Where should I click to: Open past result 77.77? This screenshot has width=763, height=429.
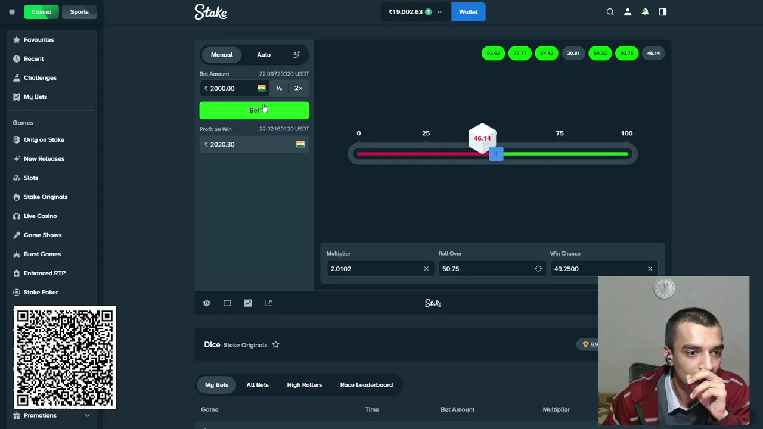click(520, 54)
